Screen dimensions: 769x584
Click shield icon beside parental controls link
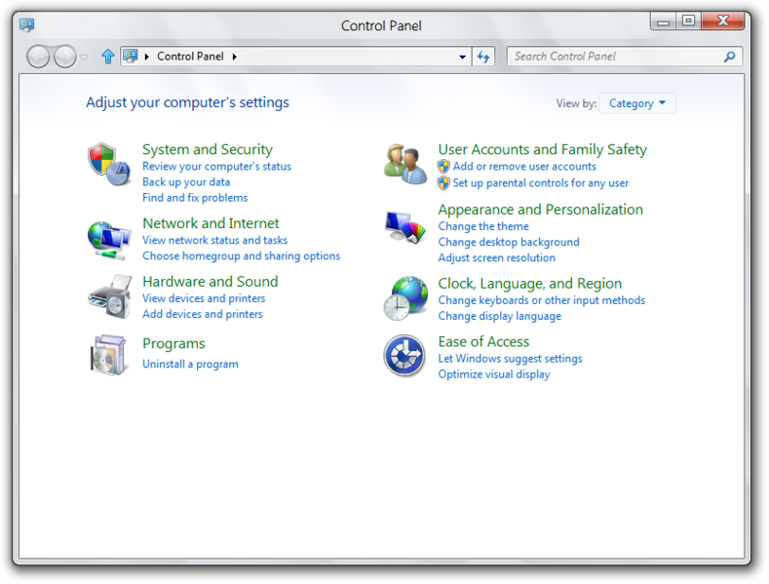pos(443,183)
